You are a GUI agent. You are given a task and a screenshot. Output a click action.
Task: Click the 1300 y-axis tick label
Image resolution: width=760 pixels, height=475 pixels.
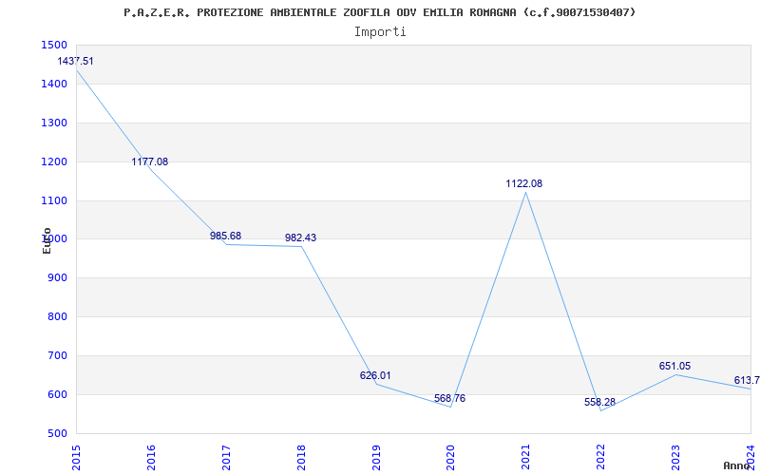coord(54,123)
